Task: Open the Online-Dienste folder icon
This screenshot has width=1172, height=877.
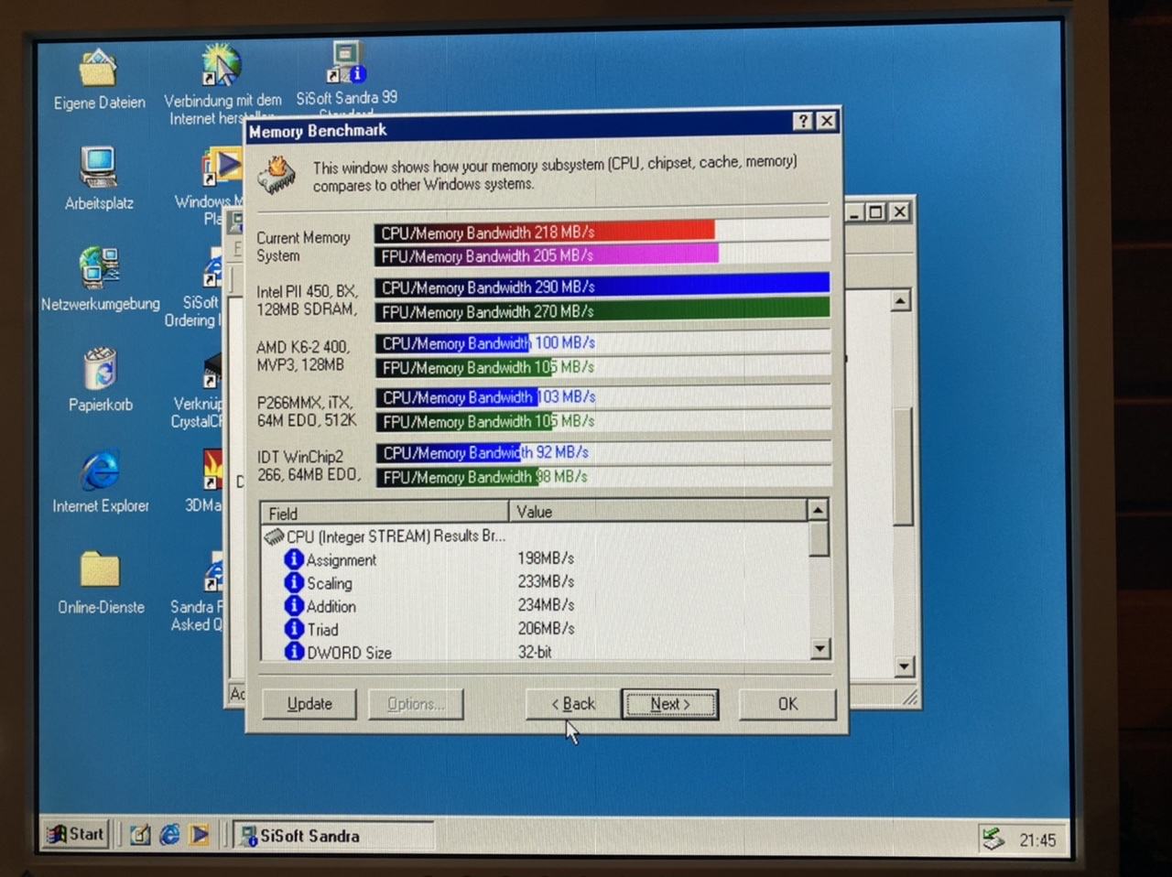Action: tap(99, 570)
